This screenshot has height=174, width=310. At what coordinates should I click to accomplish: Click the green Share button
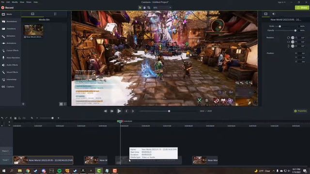click(302, 8)
